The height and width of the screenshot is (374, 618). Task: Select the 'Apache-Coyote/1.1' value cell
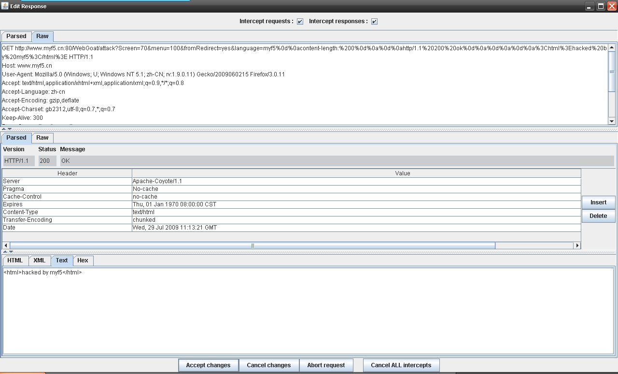pyautogui.click(x=356, y=181)
